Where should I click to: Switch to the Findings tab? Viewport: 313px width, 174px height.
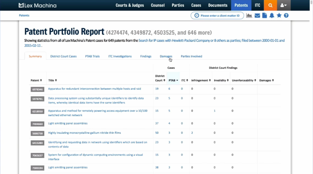pyautogui.click(x=146, y=56)
